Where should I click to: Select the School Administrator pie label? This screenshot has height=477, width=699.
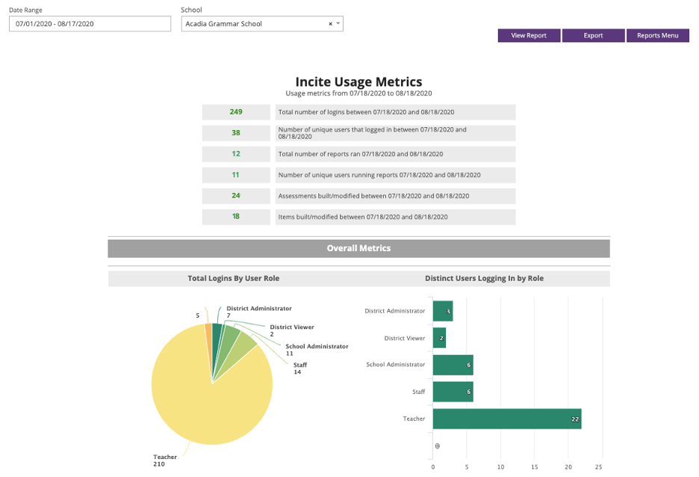(317, 346)
